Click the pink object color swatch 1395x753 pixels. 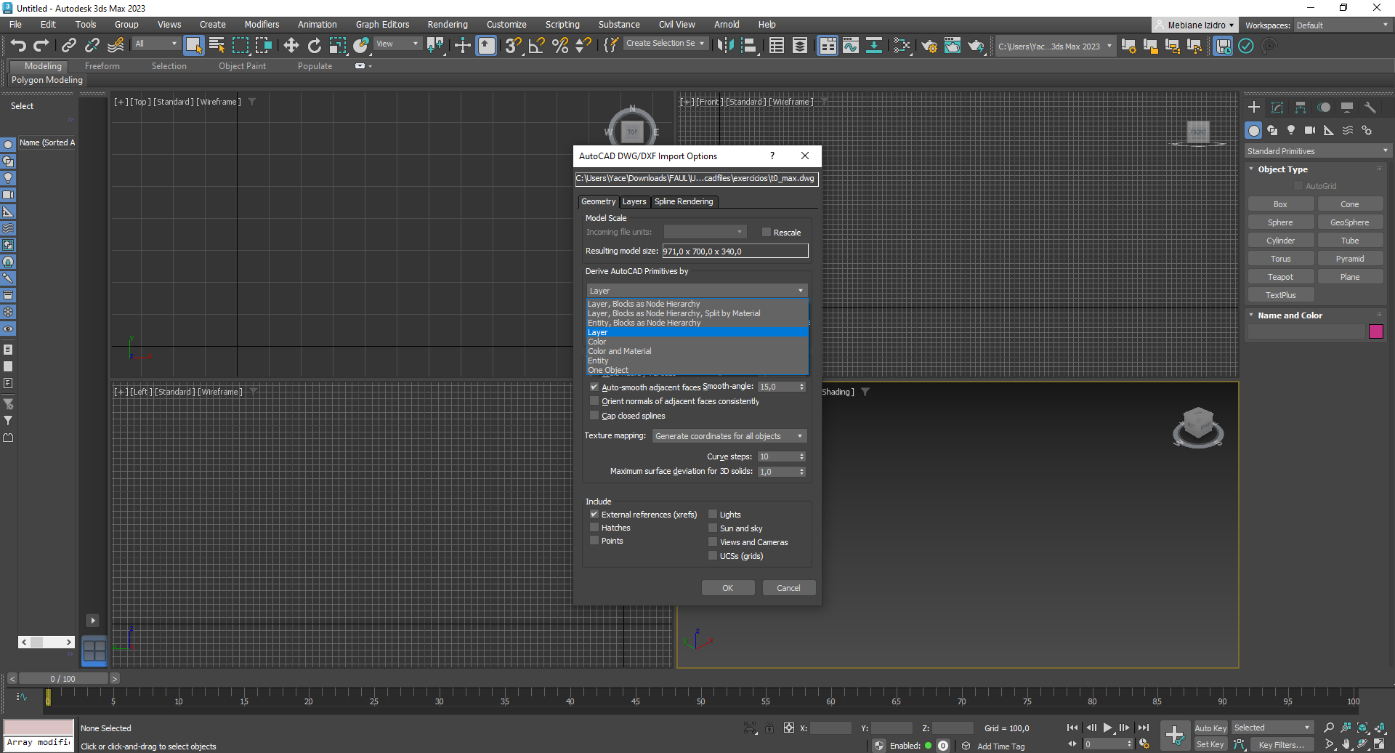1375,331
